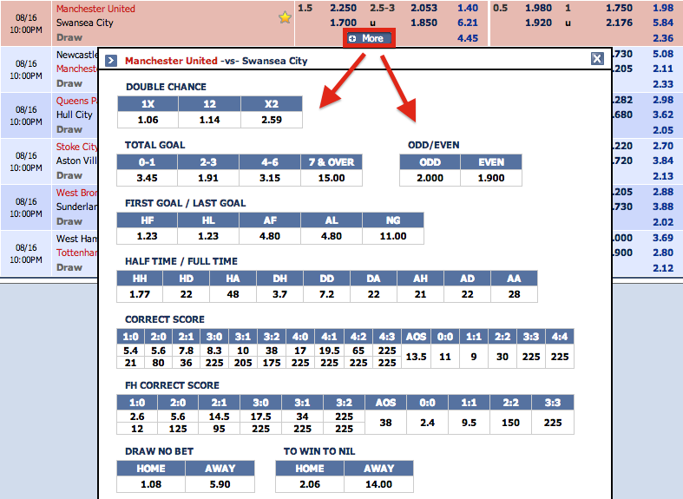Image resolution: width=683 pixels, height=499 pixels.
Task: Pick Total Goal 0-1 odds 3.45
Action: coord(148,178)
